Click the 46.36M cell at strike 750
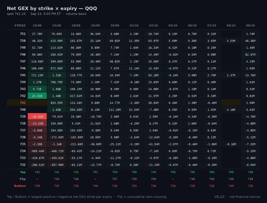This screenshot has width=267, height=203. click(x=250, y=41)
